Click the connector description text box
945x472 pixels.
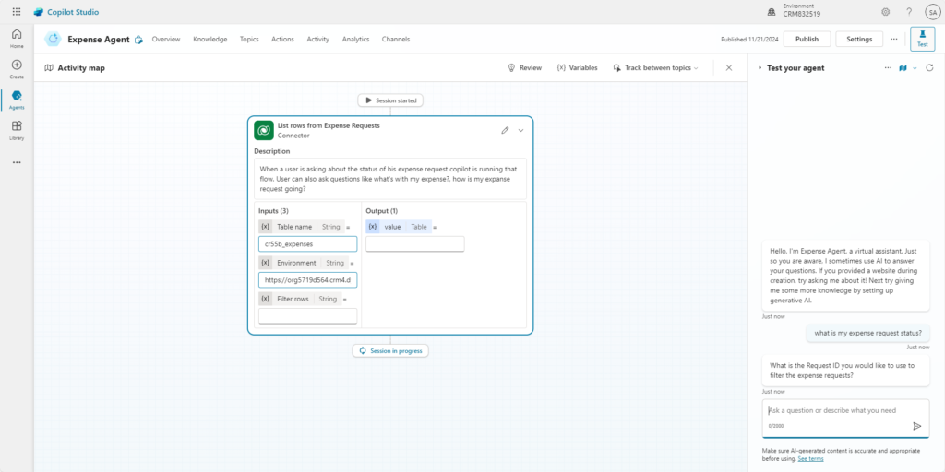(390, 179)
